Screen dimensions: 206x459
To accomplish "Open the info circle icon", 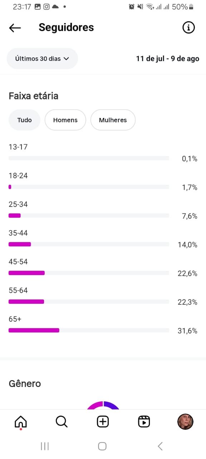I will tap(188, 28).
